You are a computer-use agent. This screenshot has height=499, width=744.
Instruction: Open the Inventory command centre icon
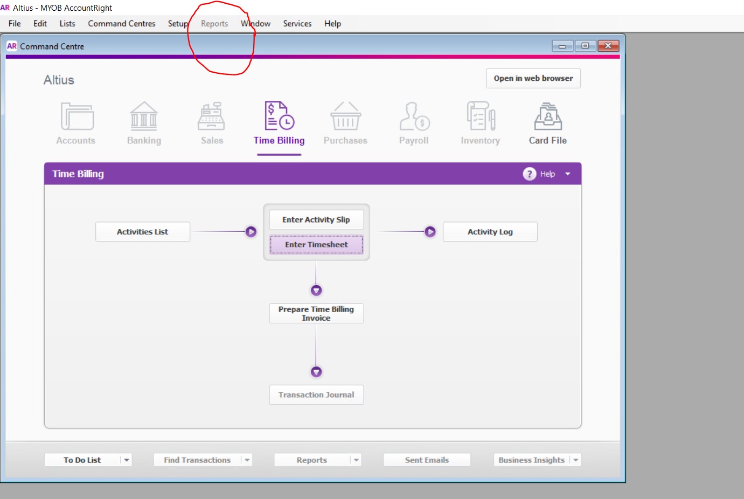(481, 116)
